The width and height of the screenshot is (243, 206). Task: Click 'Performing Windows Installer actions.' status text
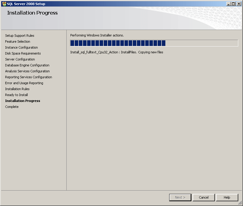point(97,35)
